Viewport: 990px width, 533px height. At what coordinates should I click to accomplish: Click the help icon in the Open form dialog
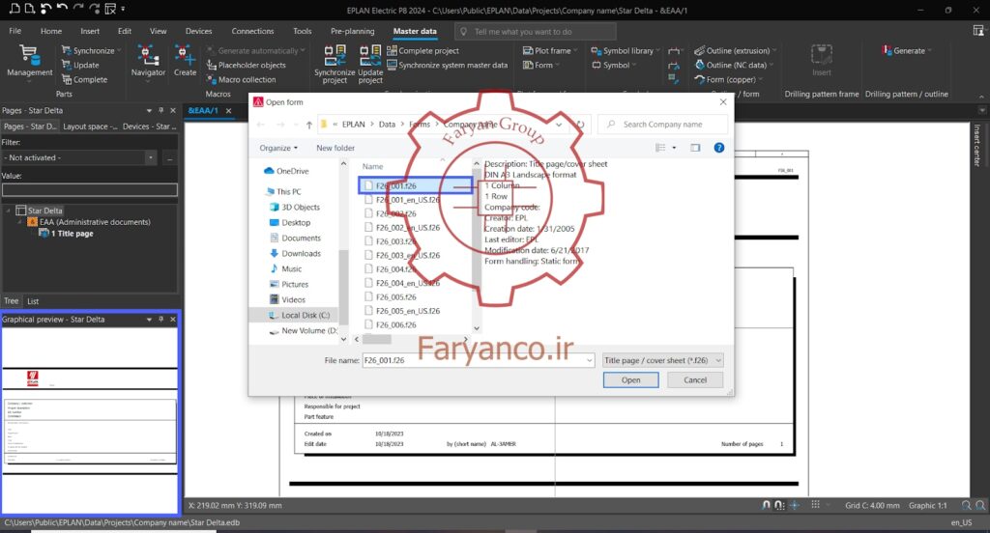tap(718, 148)
